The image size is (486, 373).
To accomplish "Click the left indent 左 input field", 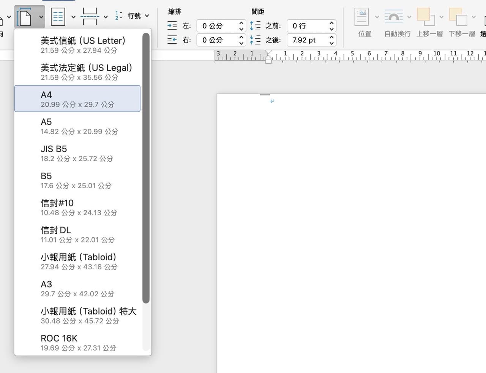I will coord(217,26).
